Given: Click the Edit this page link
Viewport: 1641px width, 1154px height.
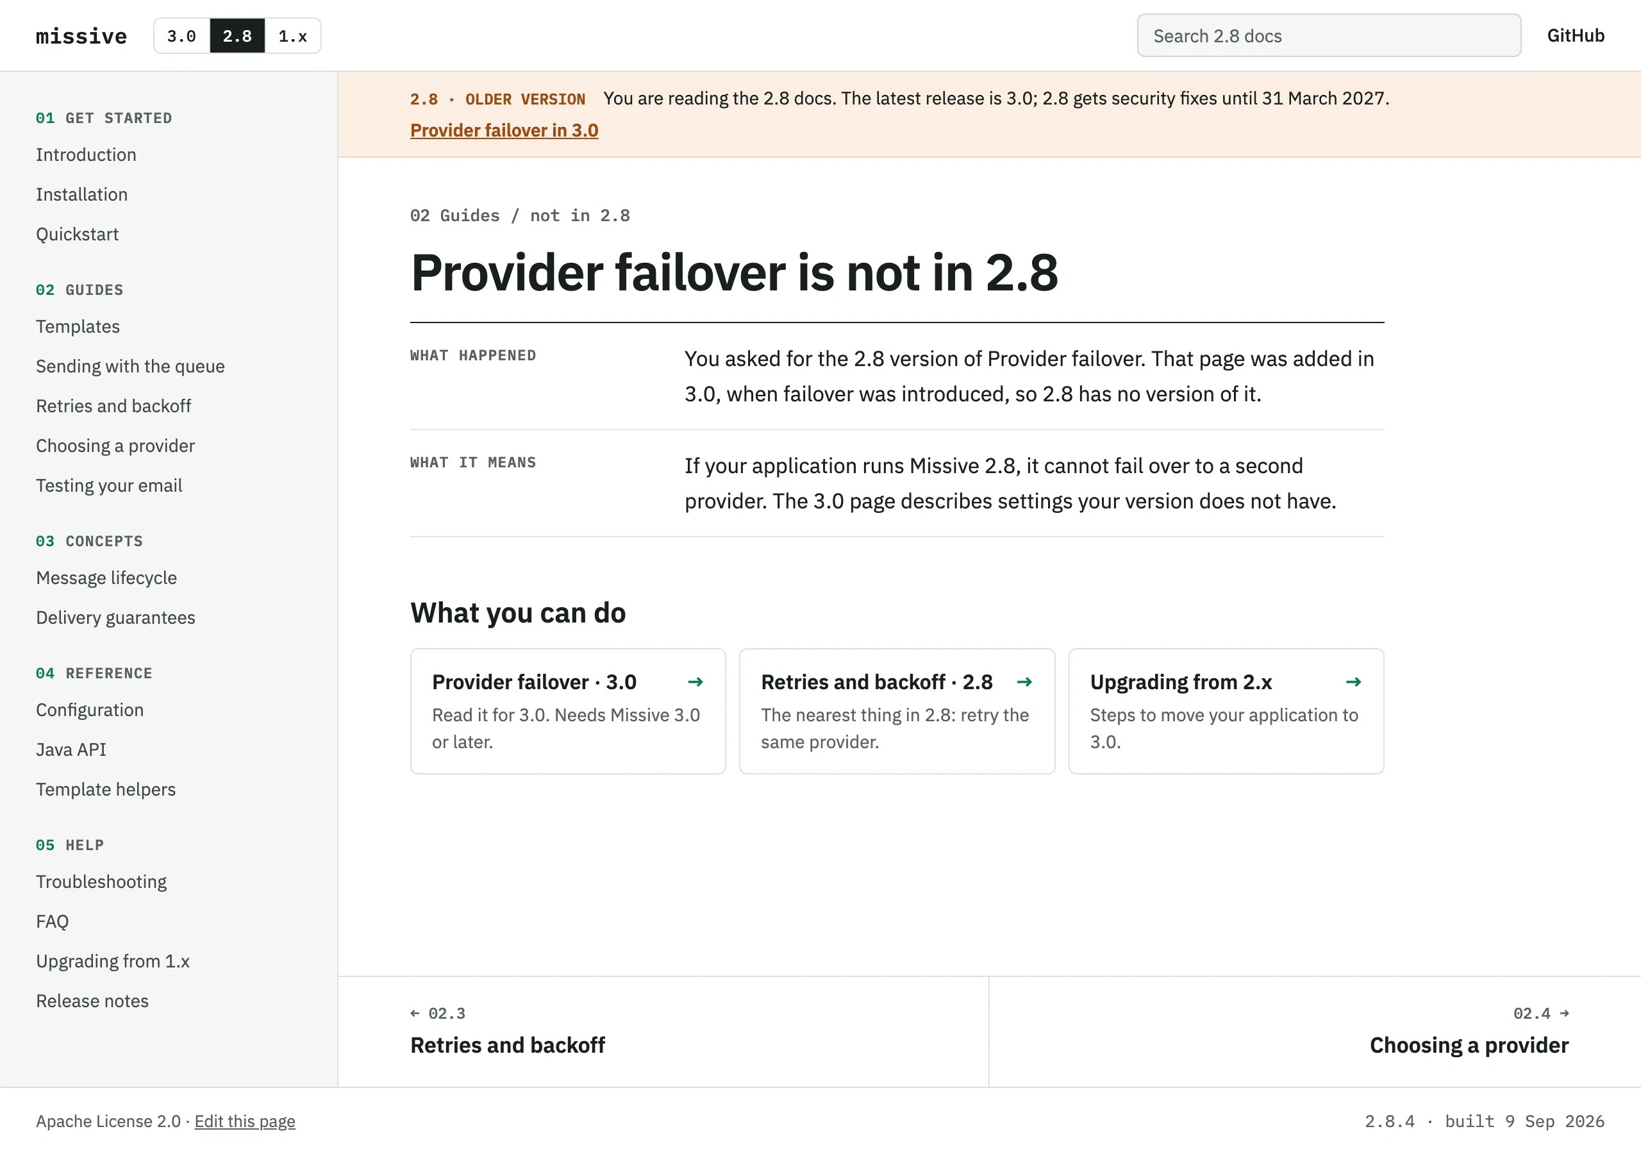Looking at the screenshot, I should point(244,1121).
